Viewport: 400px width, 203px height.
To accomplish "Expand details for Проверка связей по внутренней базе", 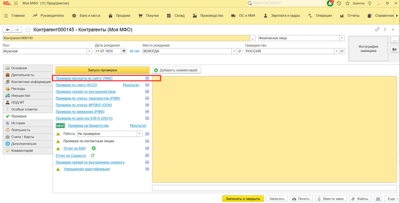I will coord(147,91).
